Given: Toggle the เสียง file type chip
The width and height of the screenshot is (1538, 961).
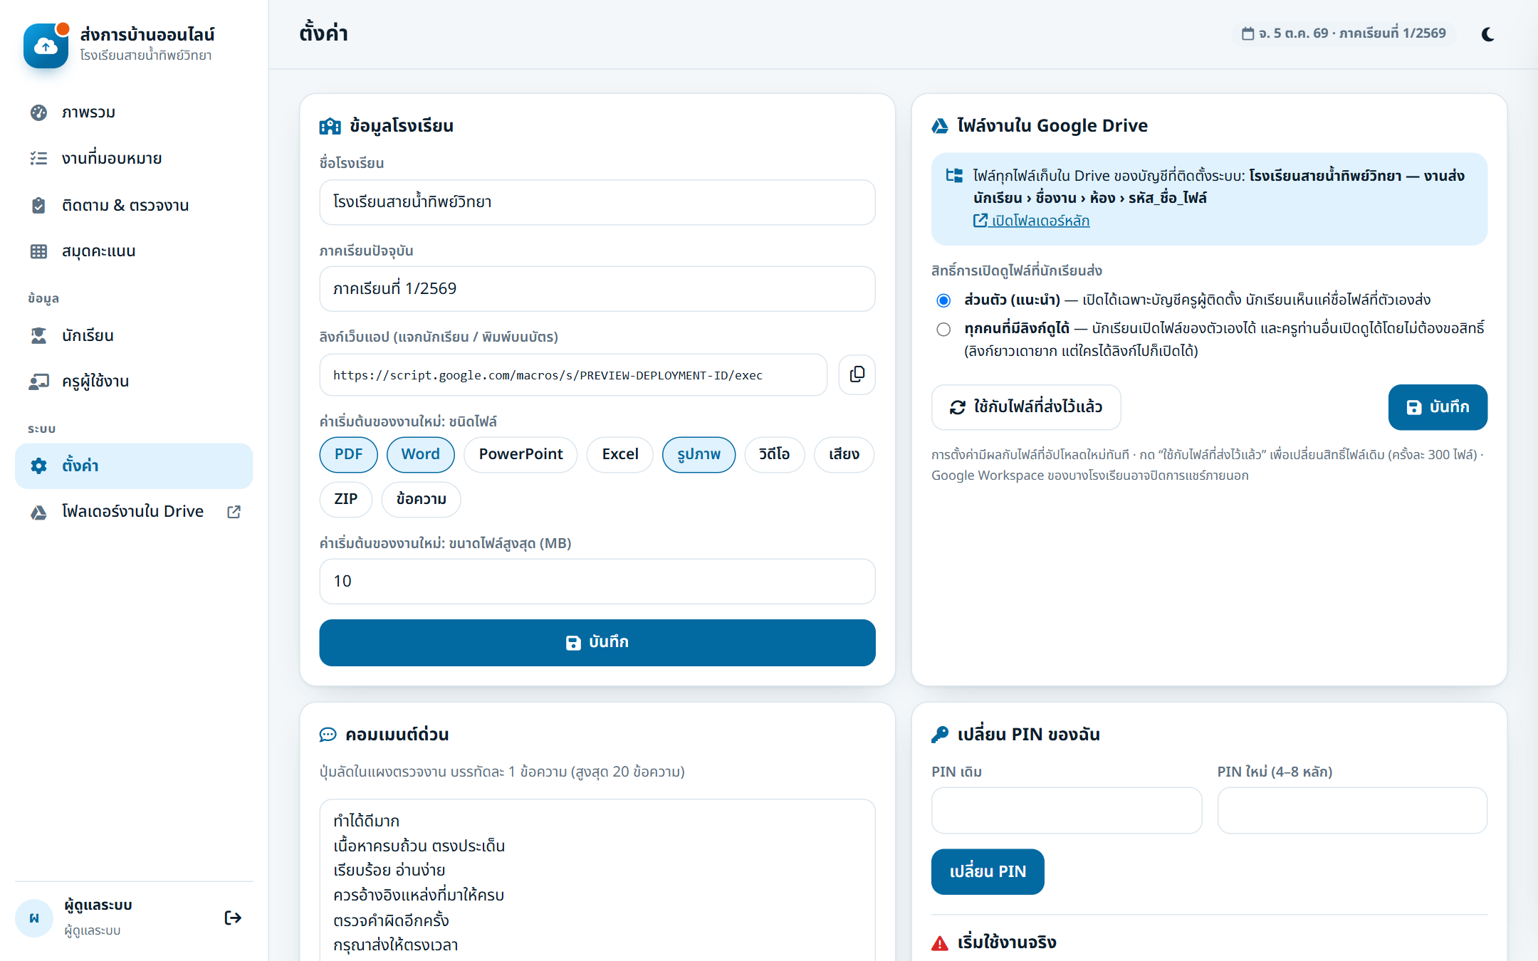Looking at the screenshot, I should [x=844, y=454].
